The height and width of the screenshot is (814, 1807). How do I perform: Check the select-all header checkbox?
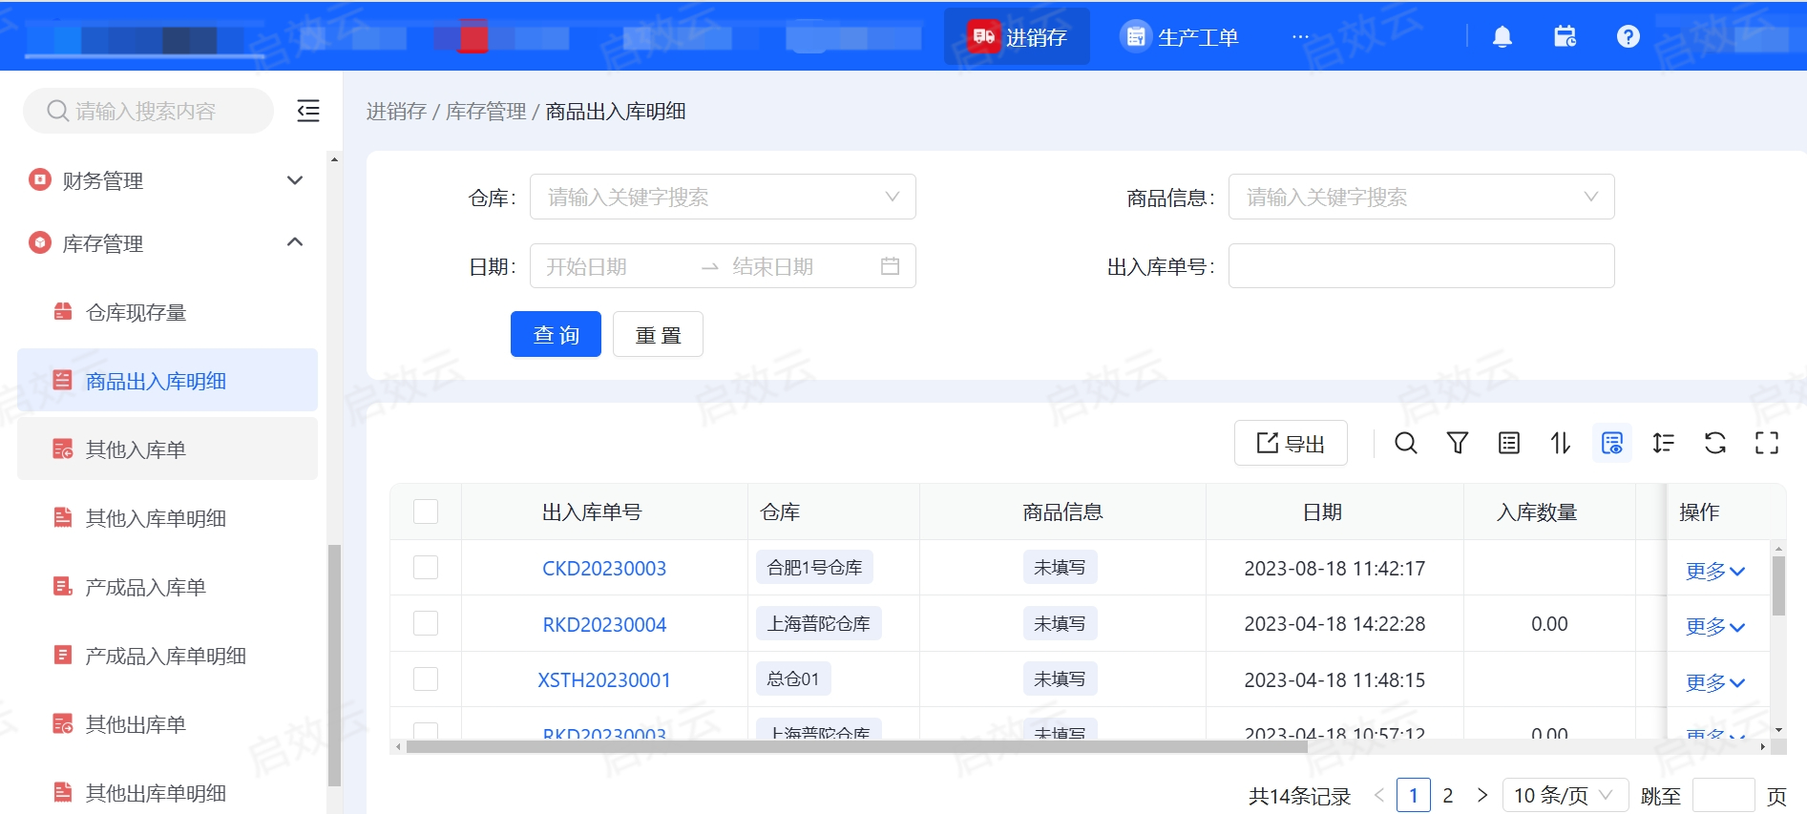click(x=426, y=511)
